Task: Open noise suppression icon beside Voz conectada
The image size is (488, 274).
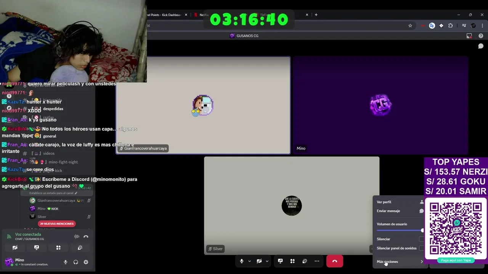Action: click(x=77, y=236)
